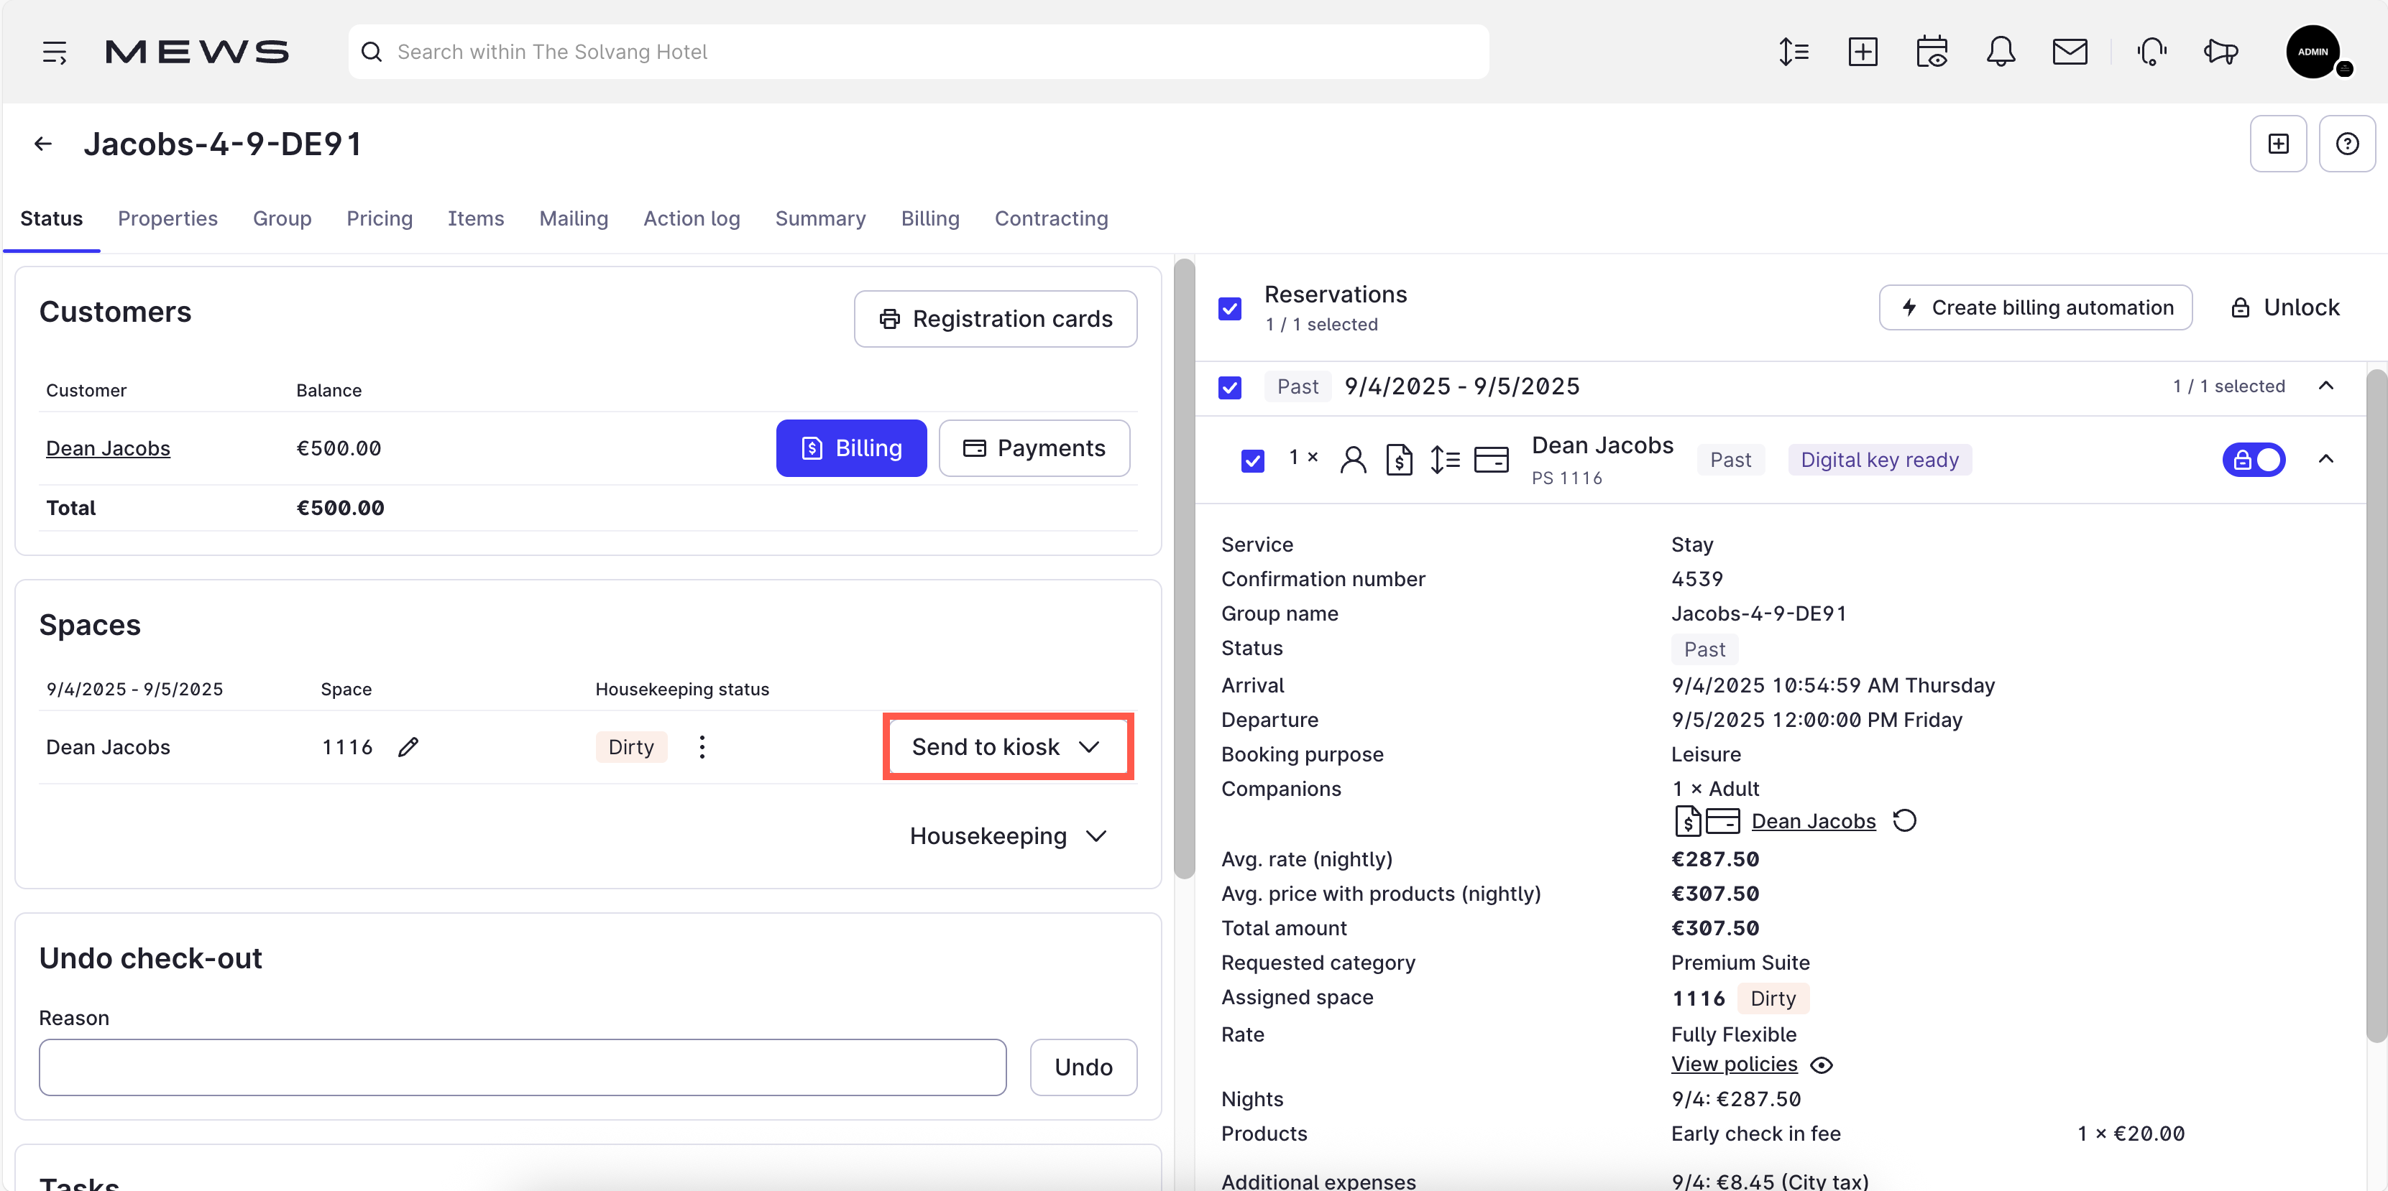
Task: Click the sort list icon in reservation row
Action: click(1444, 459)
